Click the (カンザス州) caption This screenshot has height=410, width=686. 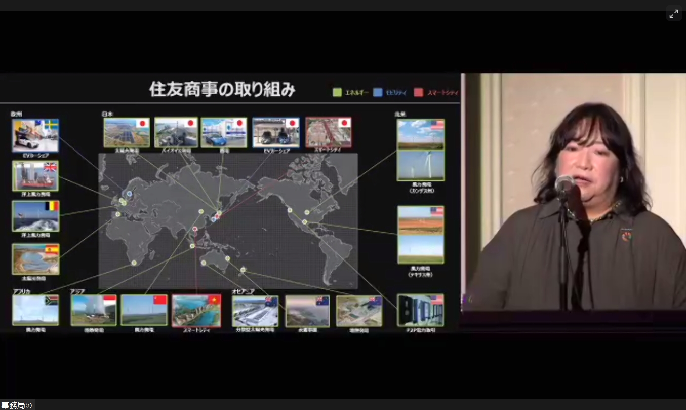[421, 191]
